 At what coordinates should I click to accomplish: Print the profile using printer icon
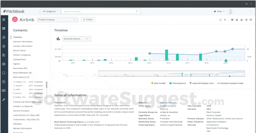(x=242, y=20)
